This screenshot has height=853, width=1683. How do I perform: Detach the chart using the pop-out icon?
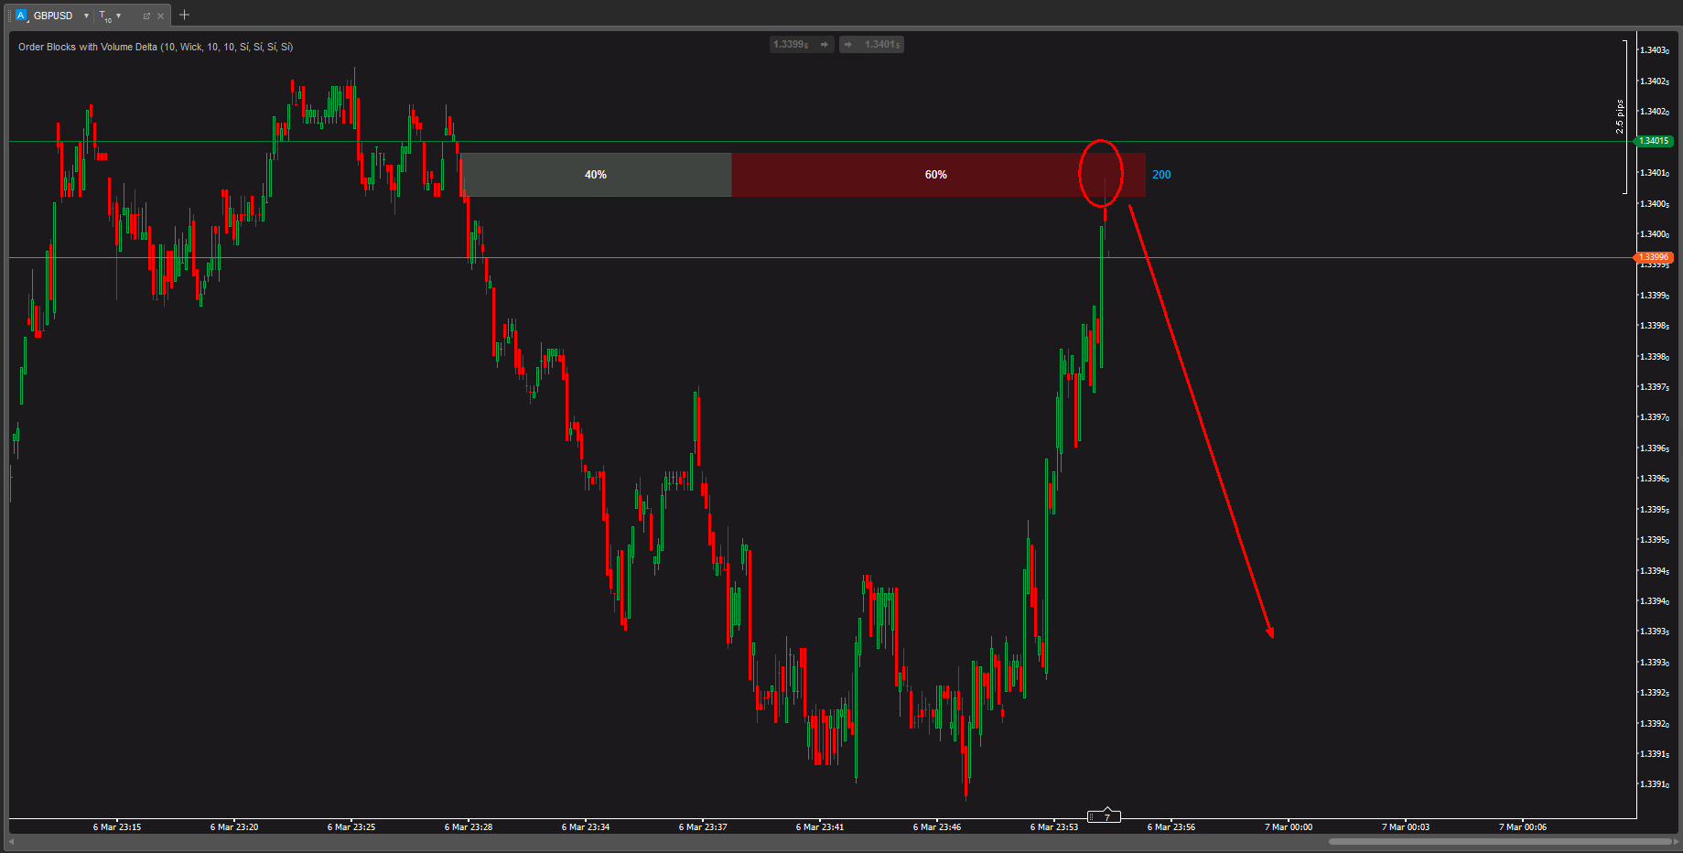146,16
